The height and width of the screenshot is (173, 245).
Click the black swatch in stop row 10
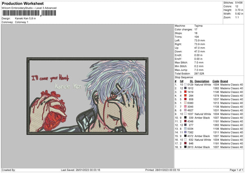(x=185, y=118)
